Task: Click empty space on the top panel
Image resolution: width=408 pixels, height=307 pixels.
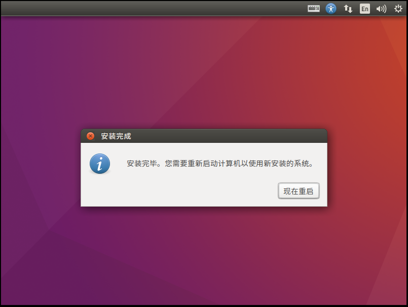Action: 156,8
